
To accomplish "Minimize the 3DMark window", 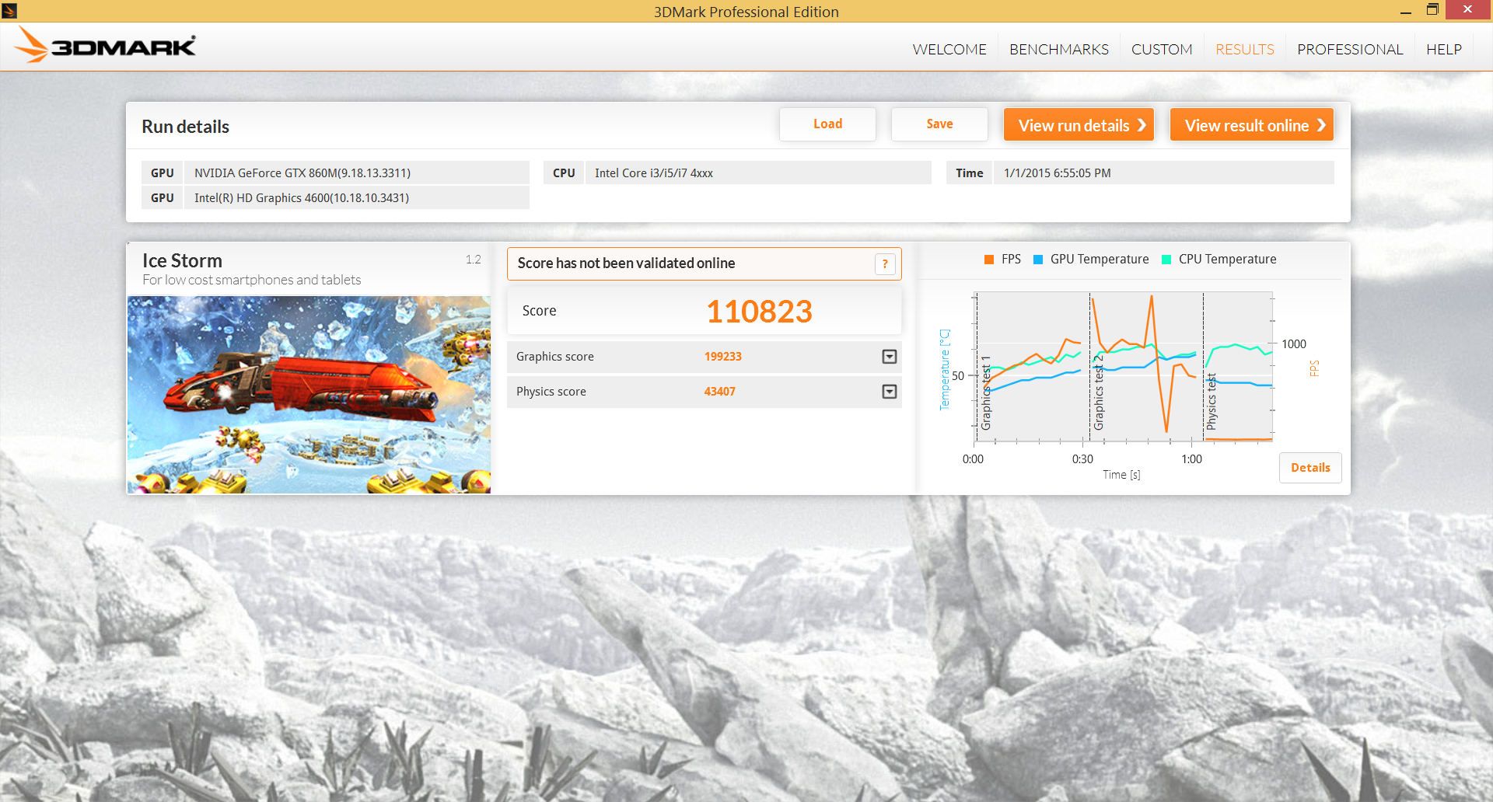I will [x=1406, y=10].
